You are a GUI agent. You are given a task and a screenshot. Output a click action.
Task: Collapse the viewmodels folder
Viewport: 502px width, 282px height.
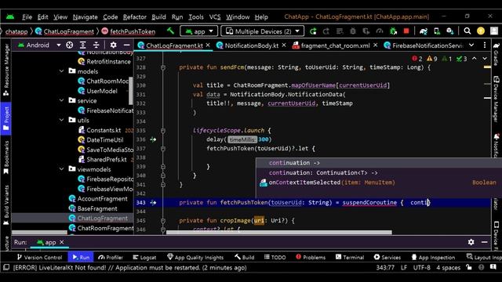click(62, 169)
